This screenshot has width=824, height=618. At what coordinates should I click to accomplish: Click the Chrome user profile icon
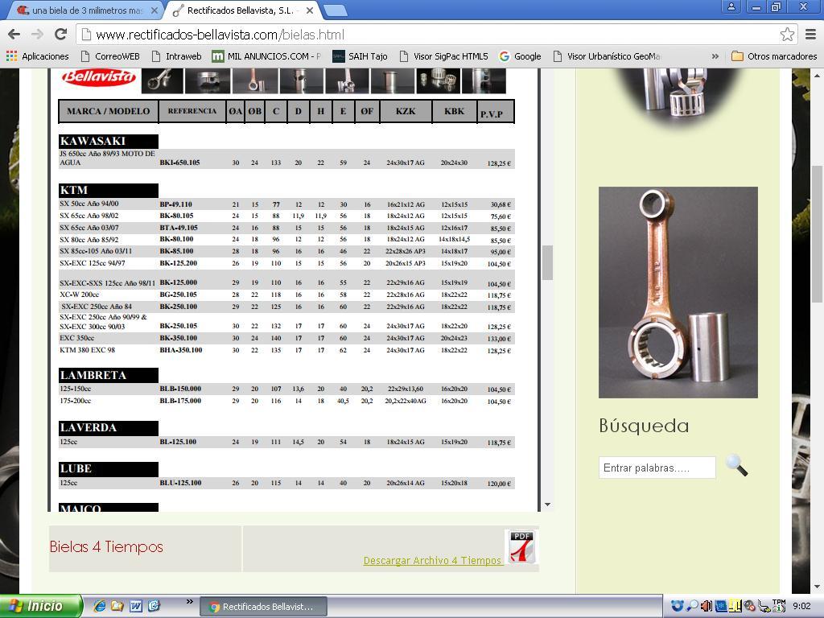pos(731,6)
